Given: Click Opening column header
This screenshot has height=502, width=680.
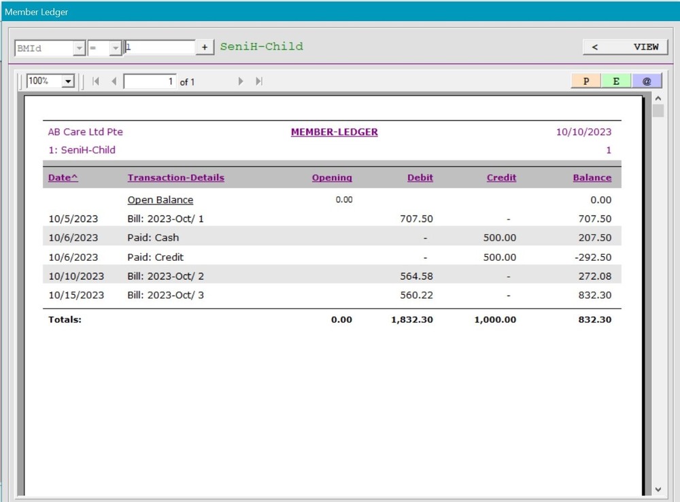Looking at the screenshot, I should (x=332, y=177).
